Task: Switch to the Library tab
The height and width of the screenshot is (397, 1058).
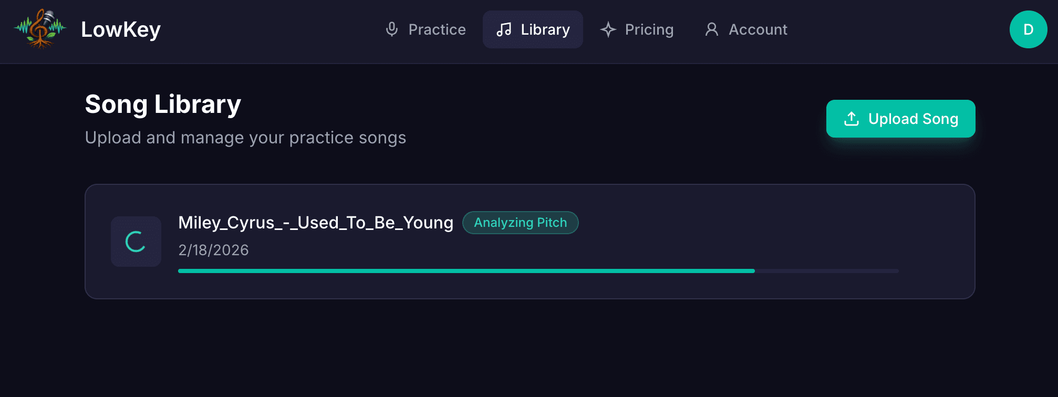Action: tap(545, 29)
